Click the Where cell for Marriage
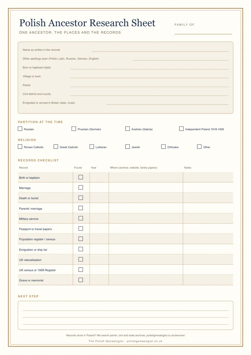Viewport: 251px width, 355px height. pyautogui.click(x=146, y=187)
